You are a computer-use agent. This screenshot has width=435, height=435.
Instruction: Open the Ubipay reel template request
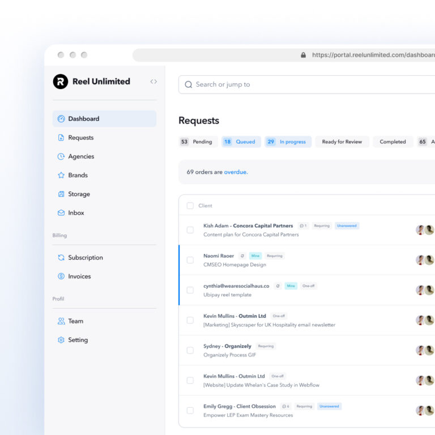pyautogui.click(x=227, y=295)
